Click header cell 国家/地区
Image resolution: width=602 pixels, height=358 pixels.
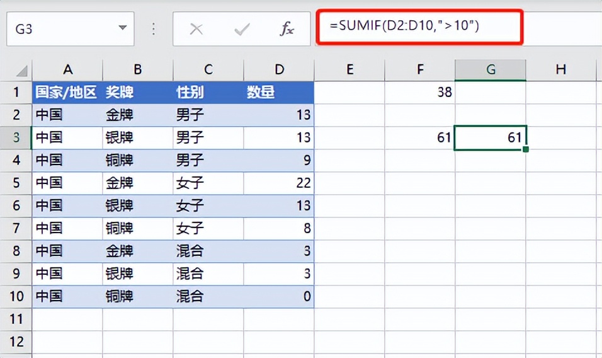pos(67,92)
